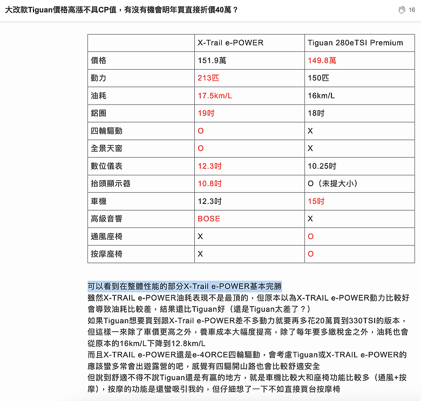
Task: Click the red O in 通風座椅 row
Action: (x=310, y=236)
